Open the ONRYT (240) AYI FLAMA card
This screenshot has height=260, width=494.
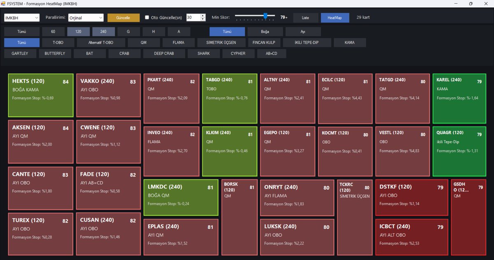pyautogui.click(x=297, y=198)
